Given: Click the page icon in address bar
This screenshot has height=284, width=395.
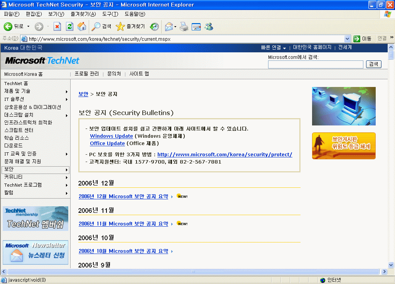Looking at the screenshot, I should coord(24,39).
